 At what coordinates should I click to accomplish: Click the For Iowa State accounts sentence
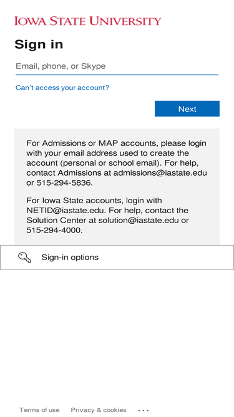pos(94,200)
